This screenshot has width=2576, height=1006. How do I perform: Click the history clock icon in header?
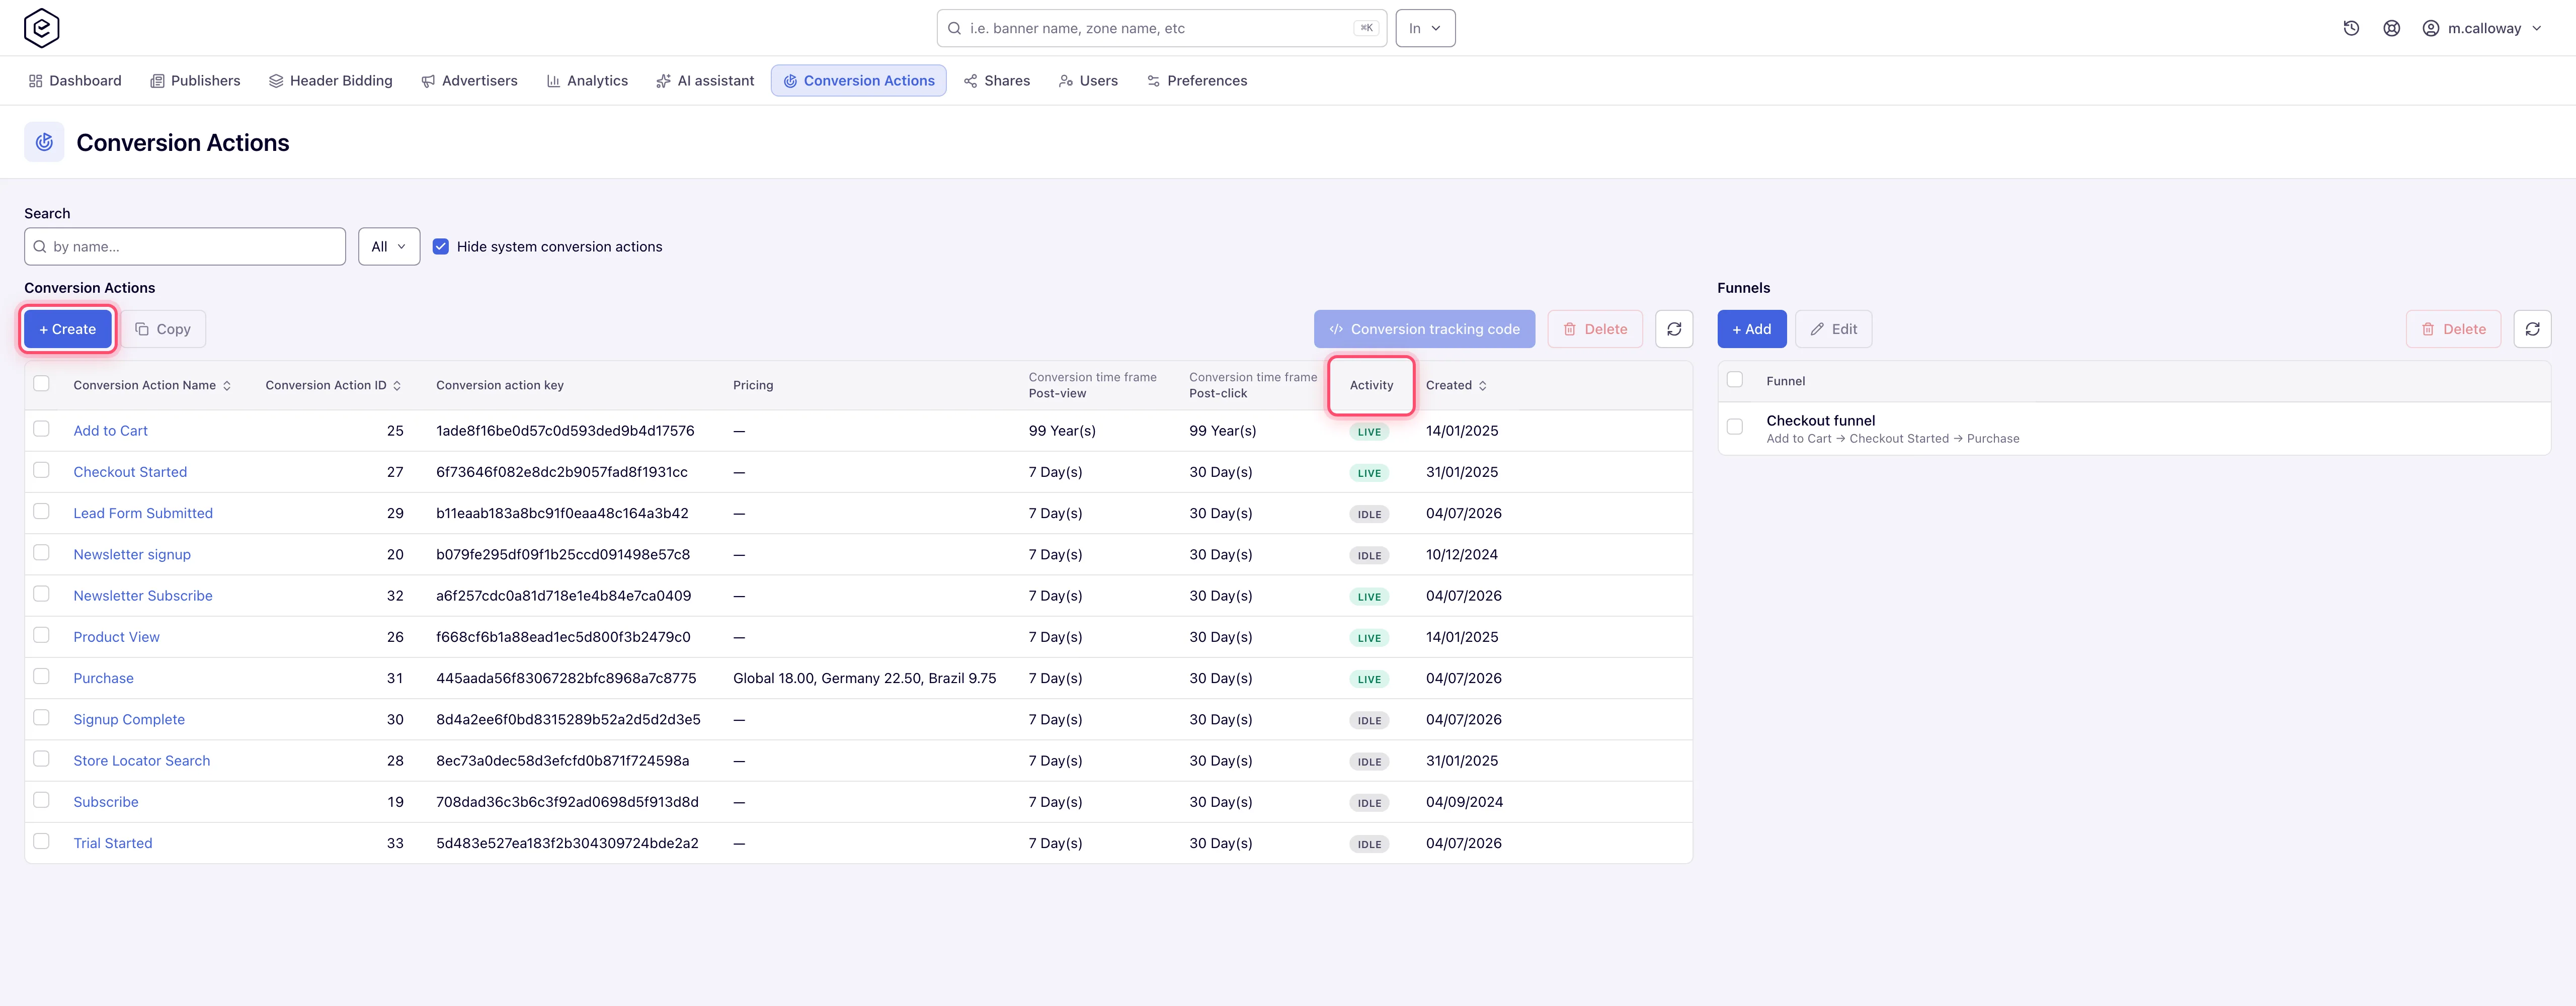pos(2351,28)
